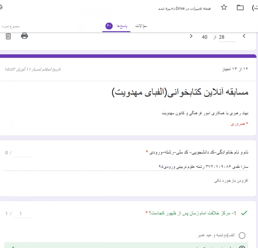Go to the next response with the right chevron

coord(191,36)
